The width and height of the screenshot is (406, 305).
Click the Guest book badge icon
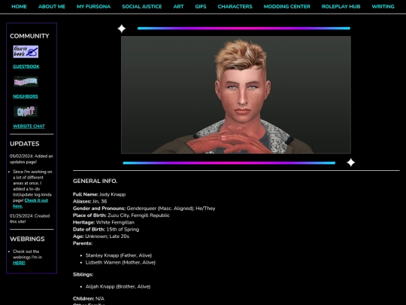(x=26, y=52)
